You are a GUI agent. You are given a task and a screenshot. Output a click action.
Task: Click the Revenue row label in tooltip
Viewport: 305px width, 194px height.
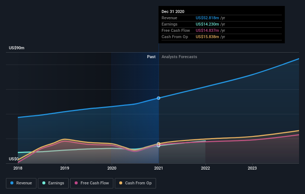[x=169, y=18]
